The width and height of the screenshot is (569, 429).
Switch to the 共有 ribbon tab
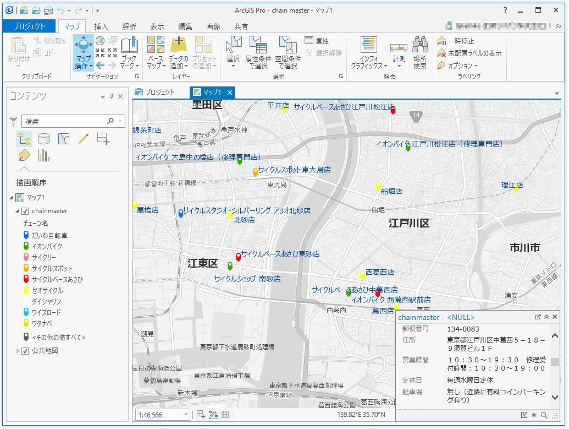pos(241,26)
